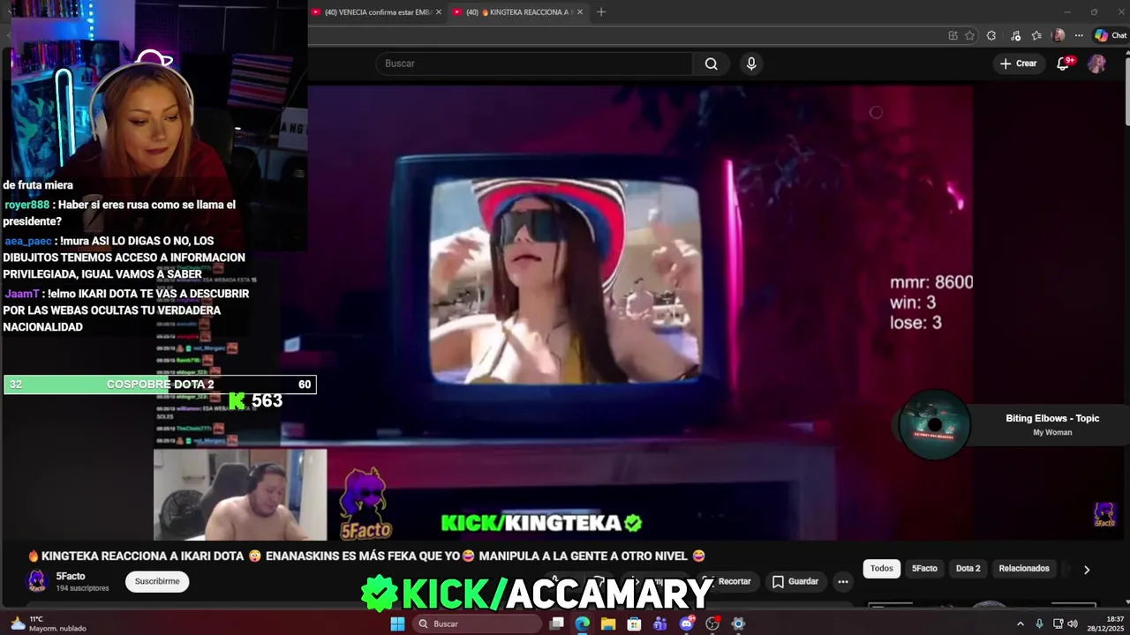Open a new browser tab with plus
Image resolution: width=1130 pixels, height=635 pixels.
(x=601, y=12)
